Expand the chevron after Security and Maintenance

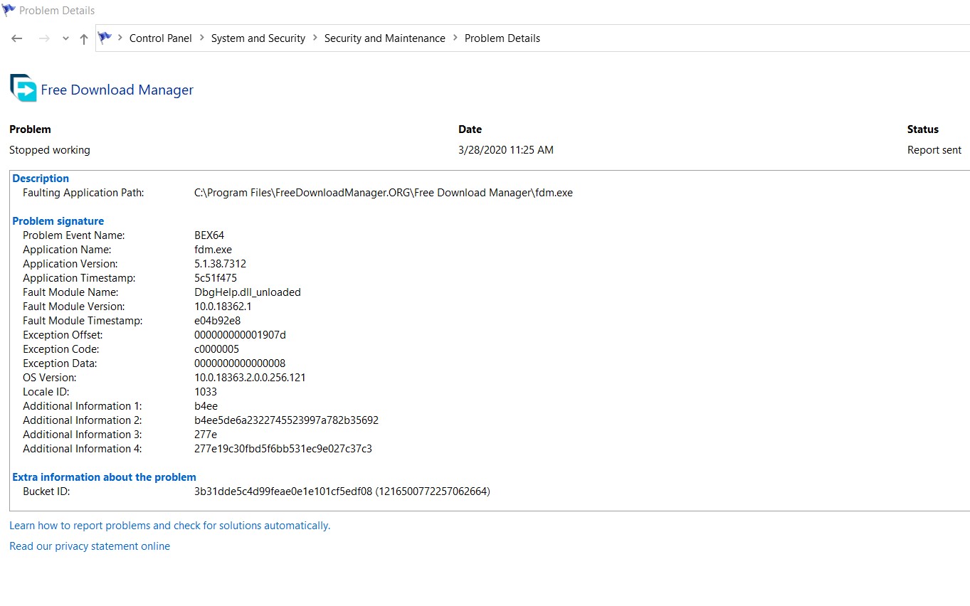(x=455, y=38)
